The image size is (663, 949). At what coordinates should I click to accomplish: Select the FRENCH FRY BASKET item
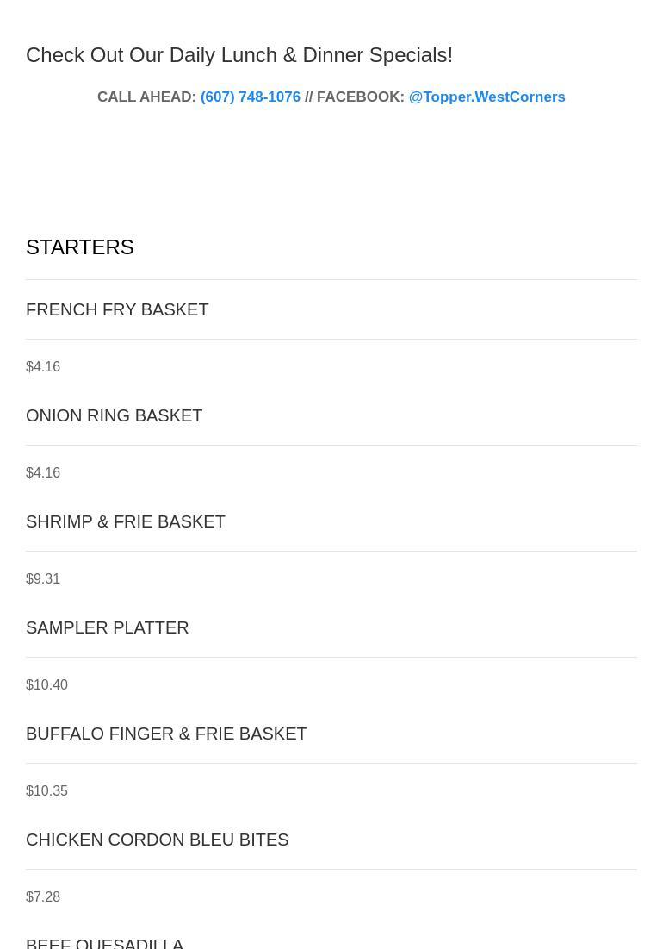tap(117, 309)
